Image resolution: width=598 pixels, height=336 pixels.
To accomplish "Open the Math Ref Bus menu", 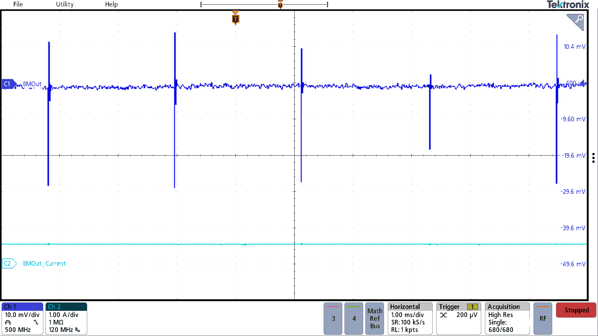I will click(x=374, y=318).
